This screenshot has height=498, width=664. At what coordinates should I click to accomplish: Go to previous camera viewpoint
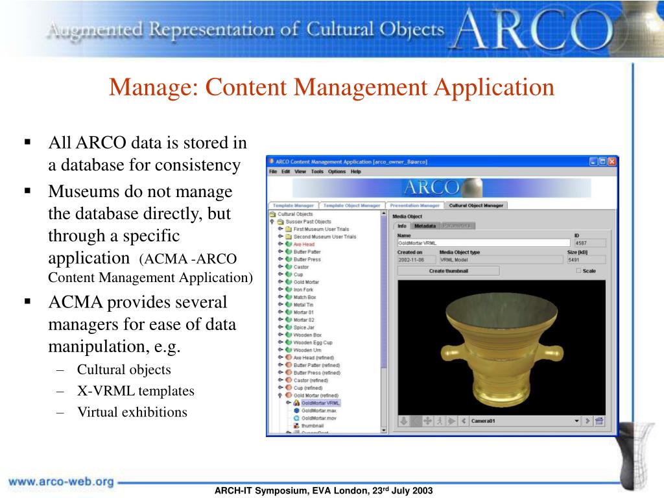[x=464, y=421]
